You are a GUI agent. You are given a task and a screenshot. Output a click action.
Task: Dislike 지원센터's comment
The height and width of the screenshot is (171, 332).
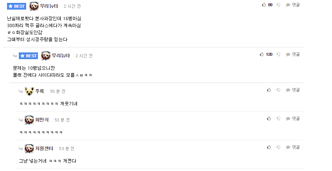[x=279, y=147]
